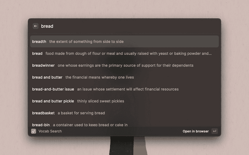
Task: Focus the search field containing "bread"
Action: tap(117, 26)
